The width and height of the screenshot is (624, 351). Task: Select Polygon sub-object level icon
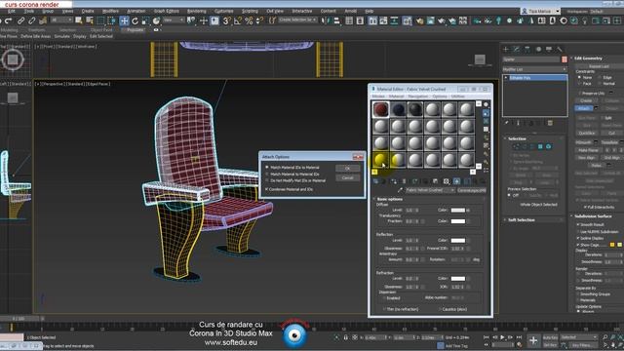point(540,147)
